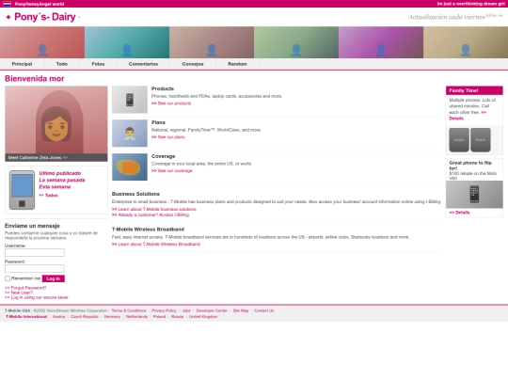The image size is (508, 381).
Task: Click the Products phone icon
Action: click(130, 100)
